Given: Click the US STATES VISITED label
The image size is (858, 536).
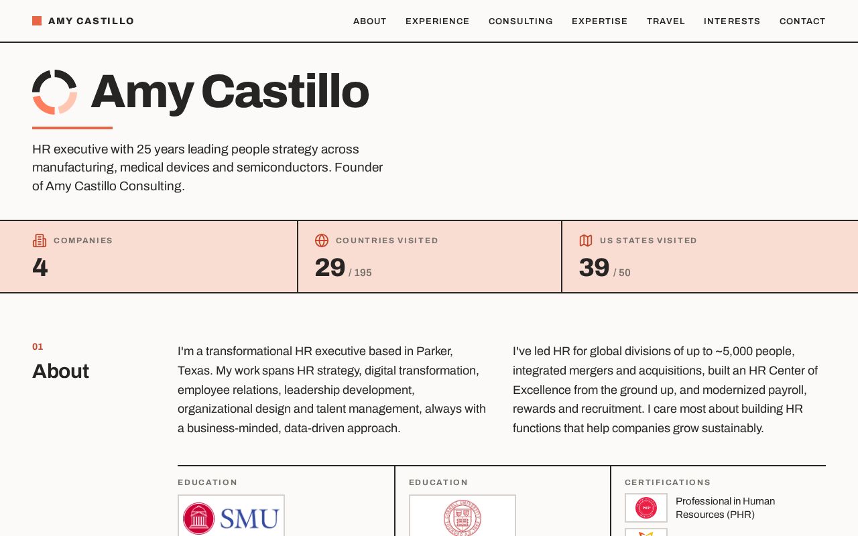Looking at the screenshot, I should coord(648,241).
